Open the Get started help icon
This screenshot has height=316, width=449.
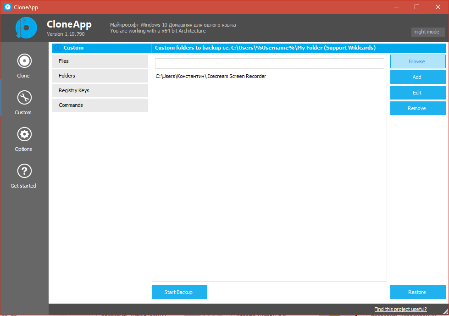pyautogui.click(x=24, y=171)
